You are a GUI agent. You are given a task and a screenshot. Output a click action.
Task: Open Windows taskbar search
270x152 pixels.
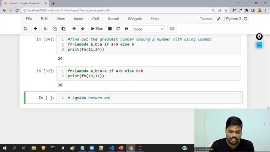(x=14, y=148)
